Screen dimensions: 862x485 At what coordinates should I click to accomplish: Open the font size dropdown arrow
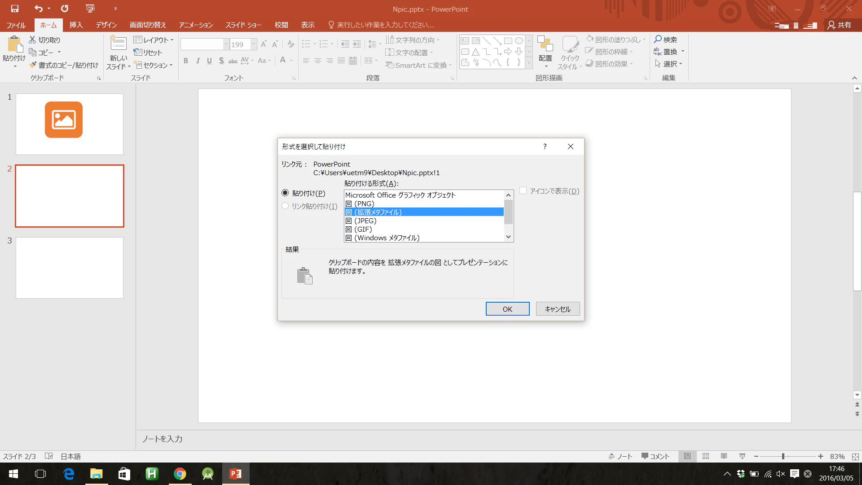click(x=254, y=44)
